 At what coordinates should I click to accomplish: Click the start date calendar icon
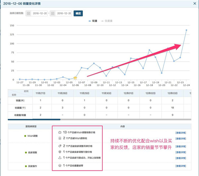pos(28,14)
